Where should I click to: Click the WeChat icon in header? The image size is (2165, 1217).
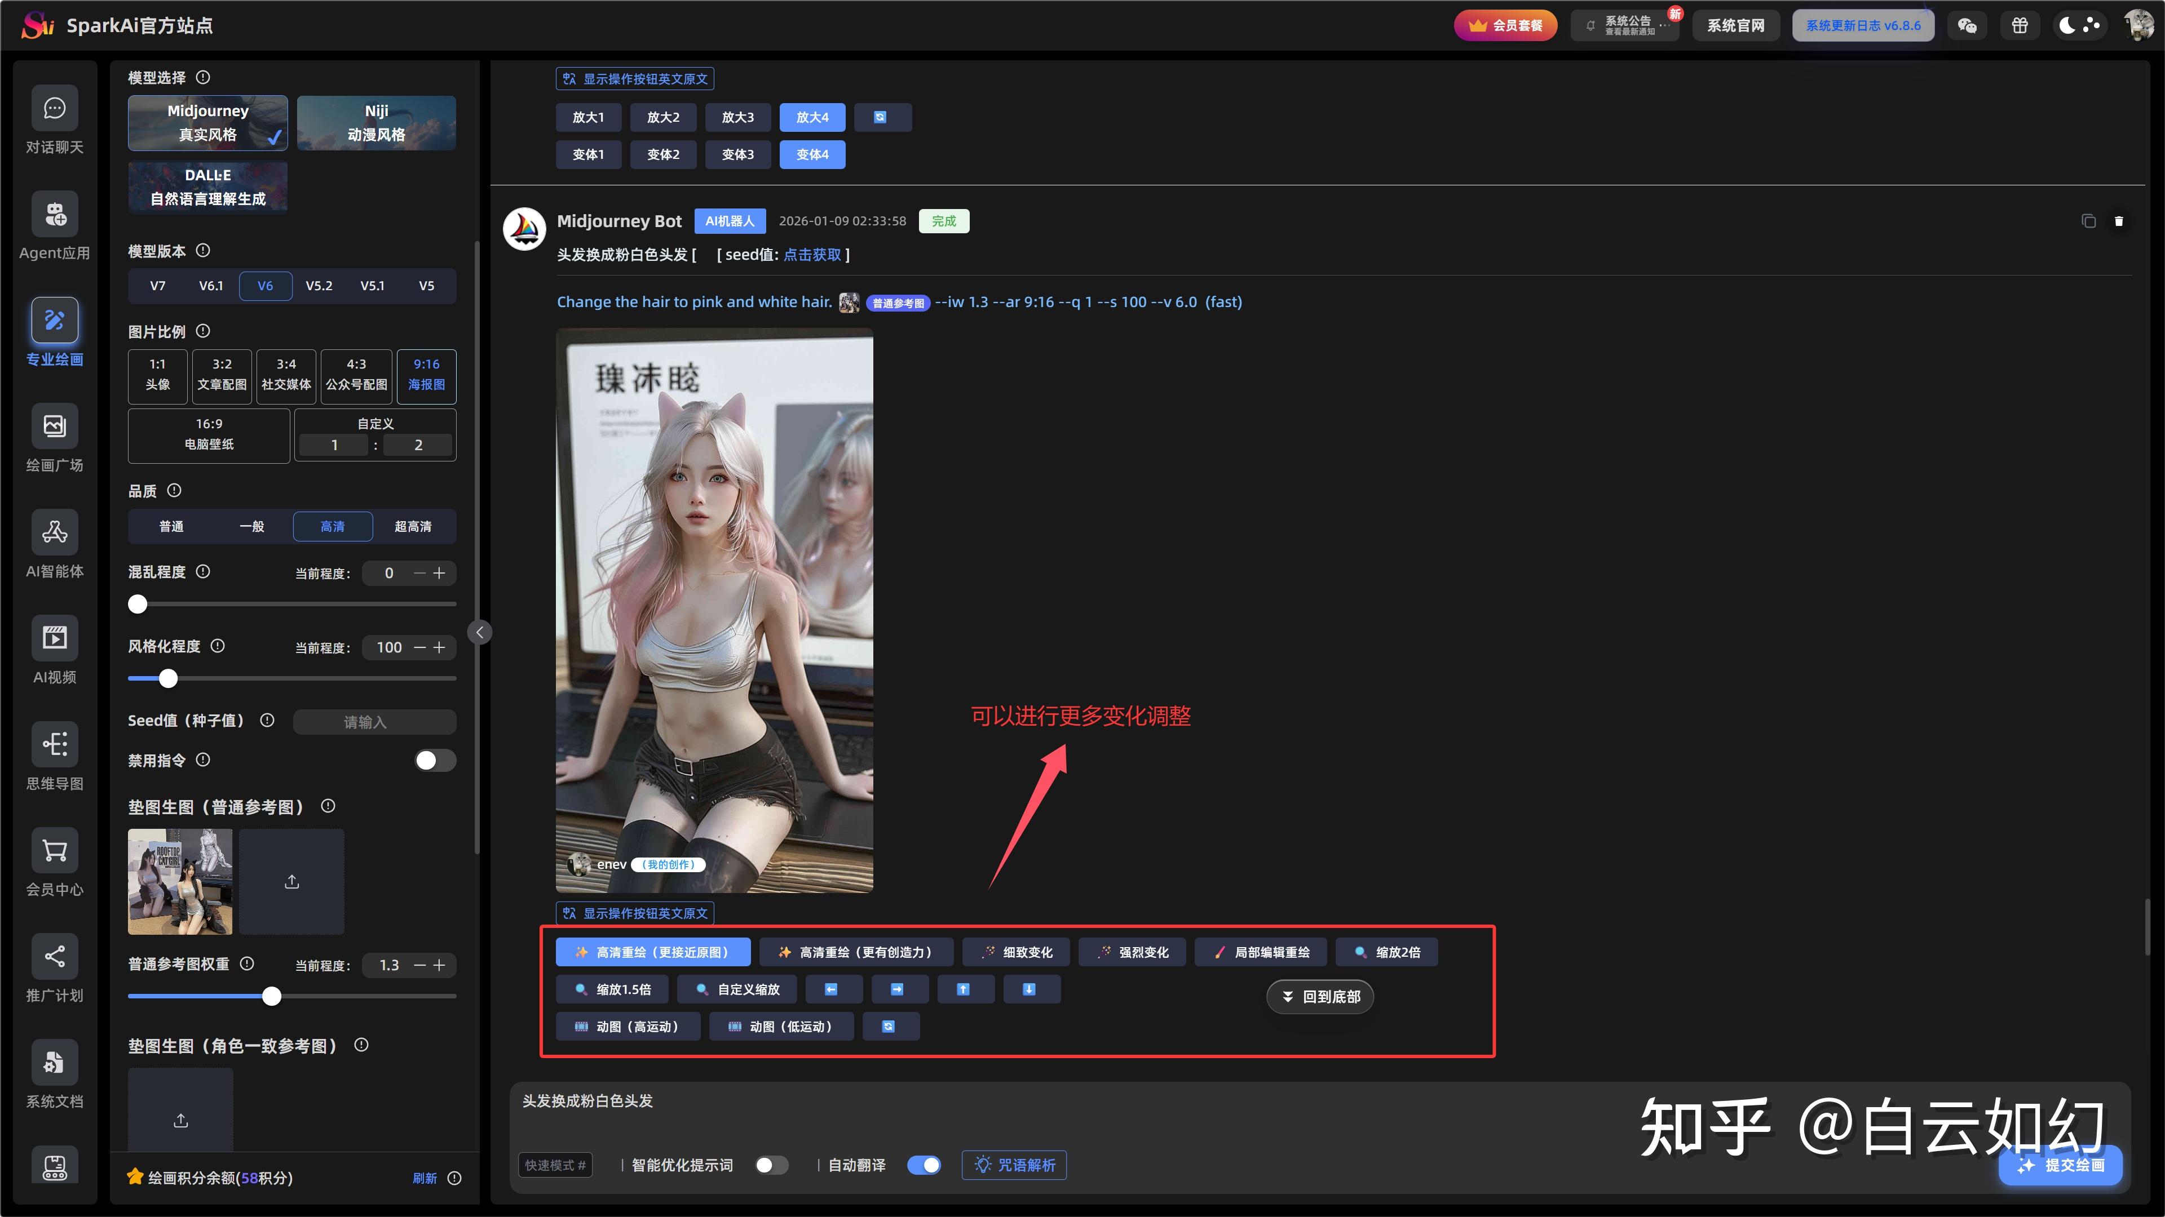1968,25
